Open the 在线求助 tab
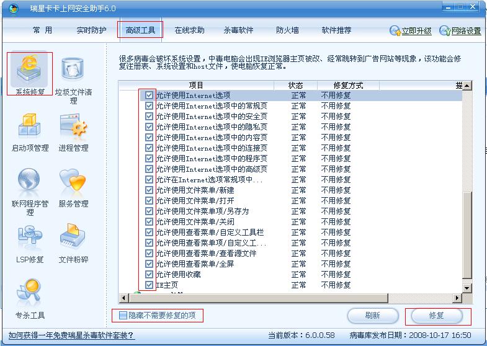 tap(189, 30)
